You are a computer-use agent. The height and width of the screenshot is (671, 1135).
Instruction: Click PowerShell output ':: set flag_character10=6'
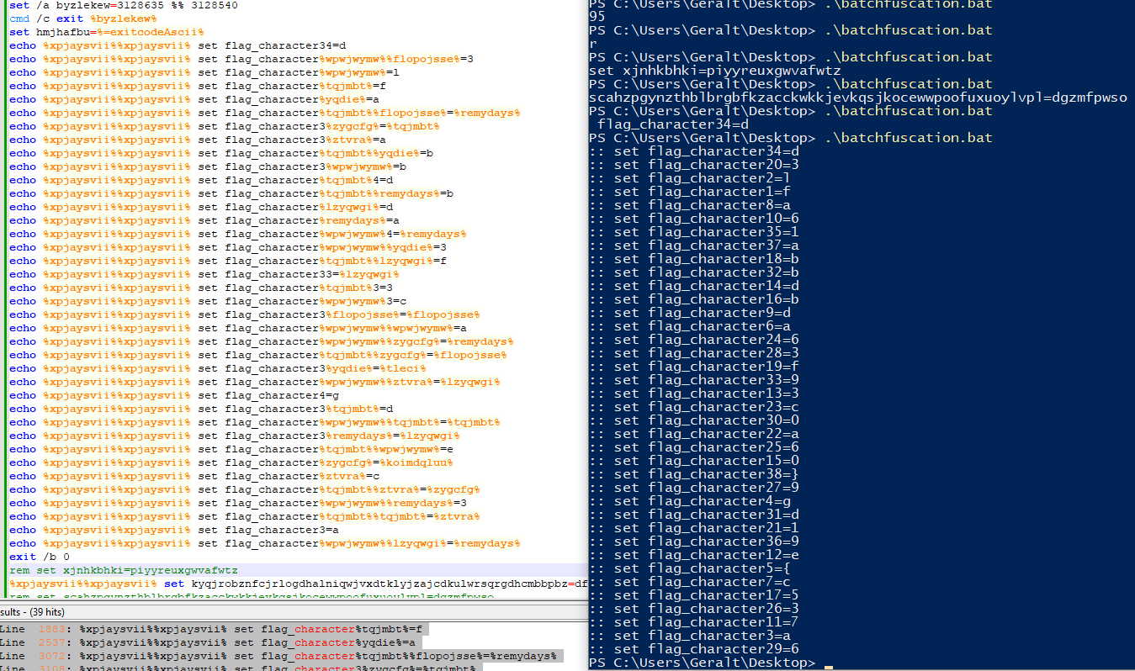click(695, 219)
